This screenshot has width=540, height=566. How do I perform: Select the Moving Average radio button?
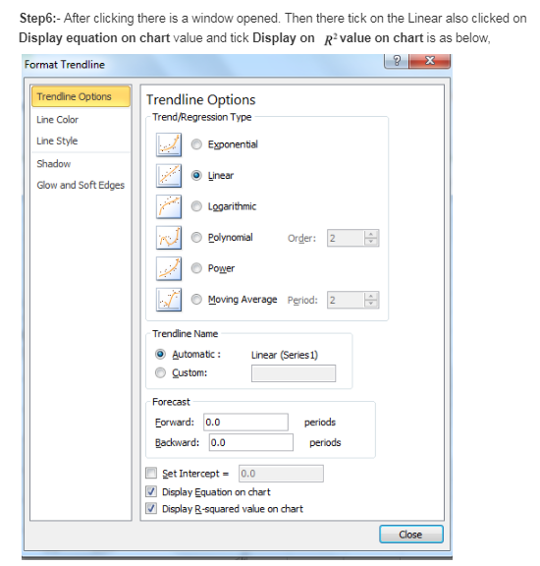[196, 300]
